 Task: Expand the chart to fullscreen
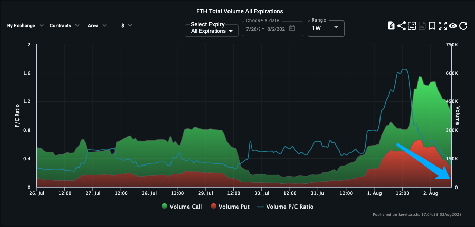(443, 26)
